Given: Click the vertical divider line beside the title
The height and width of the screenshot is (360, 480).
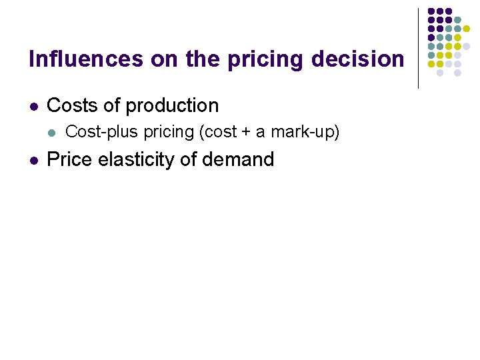Looking at the screenshot, I should (418, 49).
